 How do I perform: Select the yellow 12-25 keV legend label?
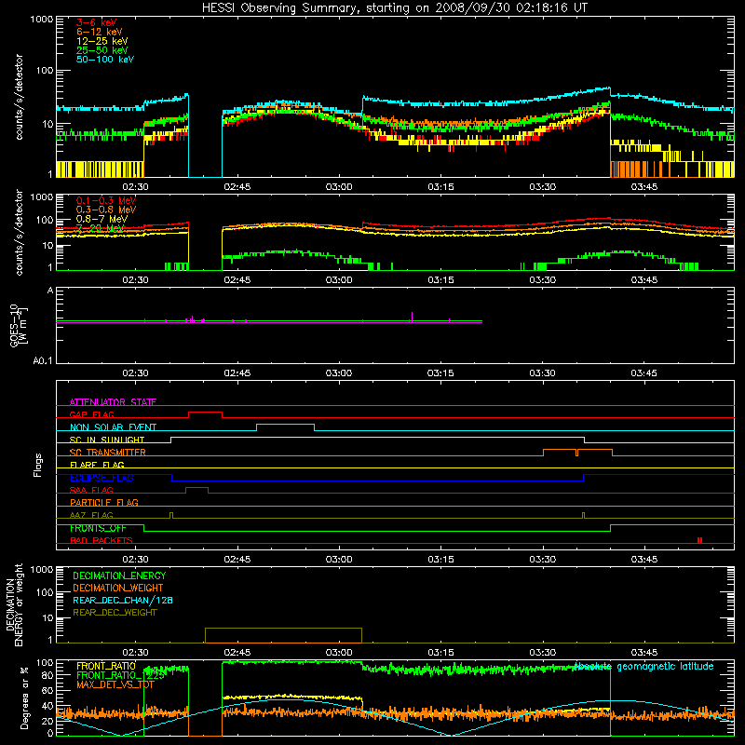click(x=102, y=41)
